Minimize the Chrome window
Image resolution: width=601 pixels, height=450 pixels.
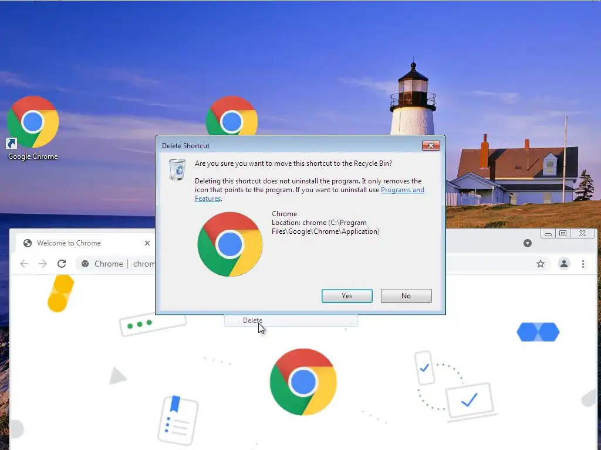click(548, 234)
